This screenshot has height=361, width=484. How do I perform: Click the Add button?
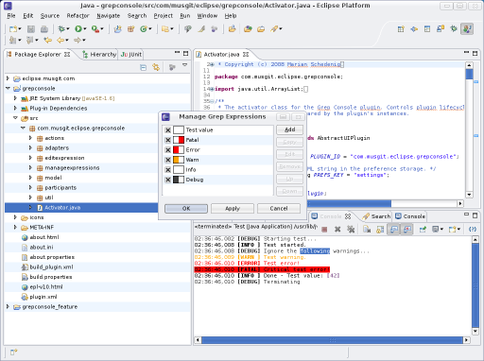[289, 129]
